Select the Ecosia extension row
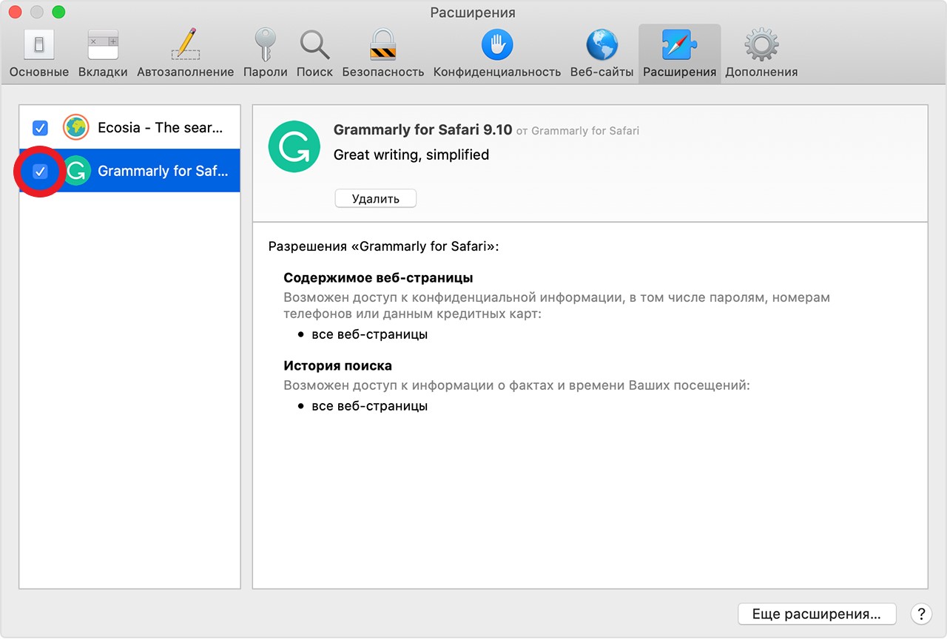 (x=129, y=127)
